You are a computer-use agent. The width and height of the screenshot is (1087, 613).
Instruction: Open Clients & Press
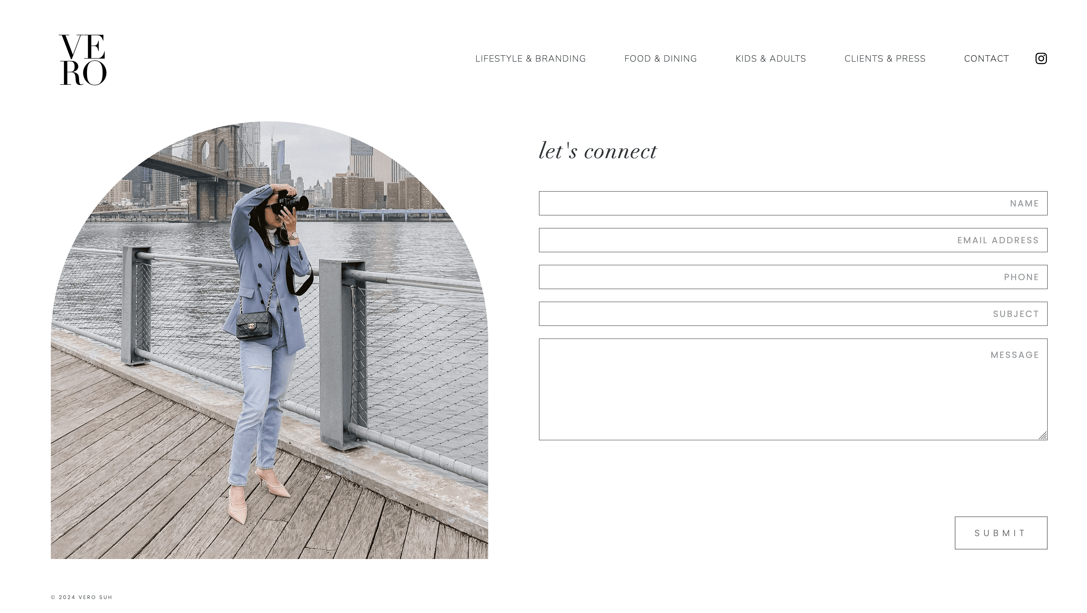pos(885,59)
